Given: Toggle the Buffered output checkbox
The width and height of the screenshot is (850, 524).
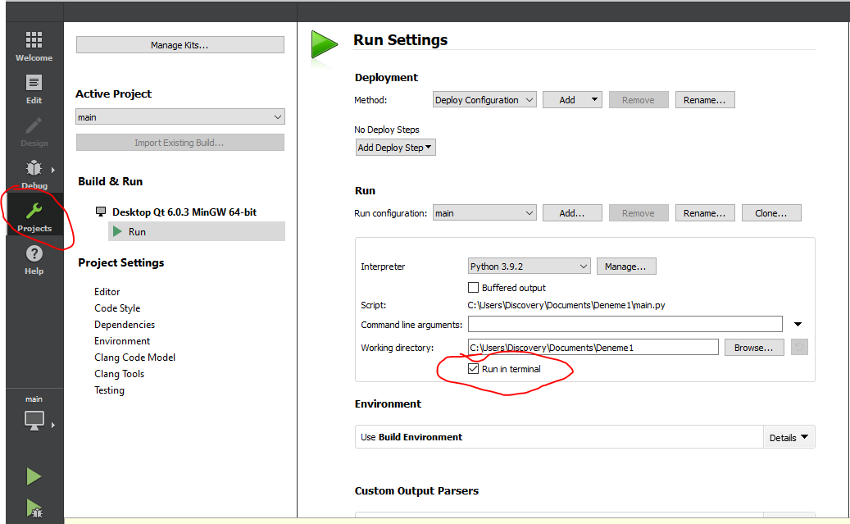Looking at the screenshot, I should (473, 288).
